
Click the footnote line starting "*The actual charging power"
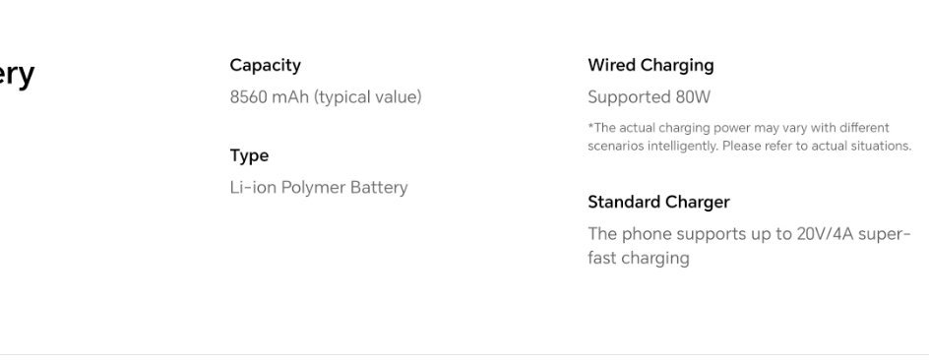pos(738,129)
